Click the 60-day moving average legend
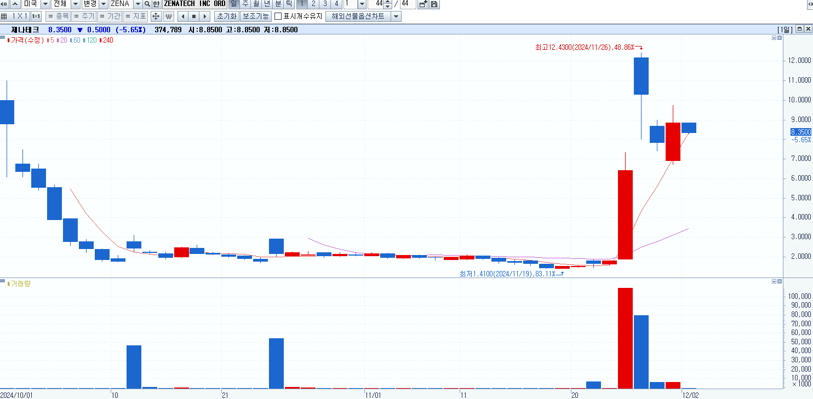The height and width of the screenshot is (399, 813). [x=75, y=40]
